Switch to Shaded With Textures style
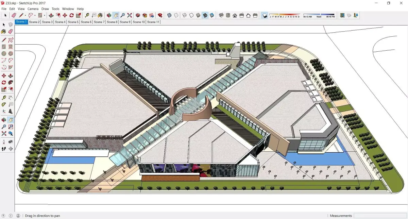 coord(205,15)
